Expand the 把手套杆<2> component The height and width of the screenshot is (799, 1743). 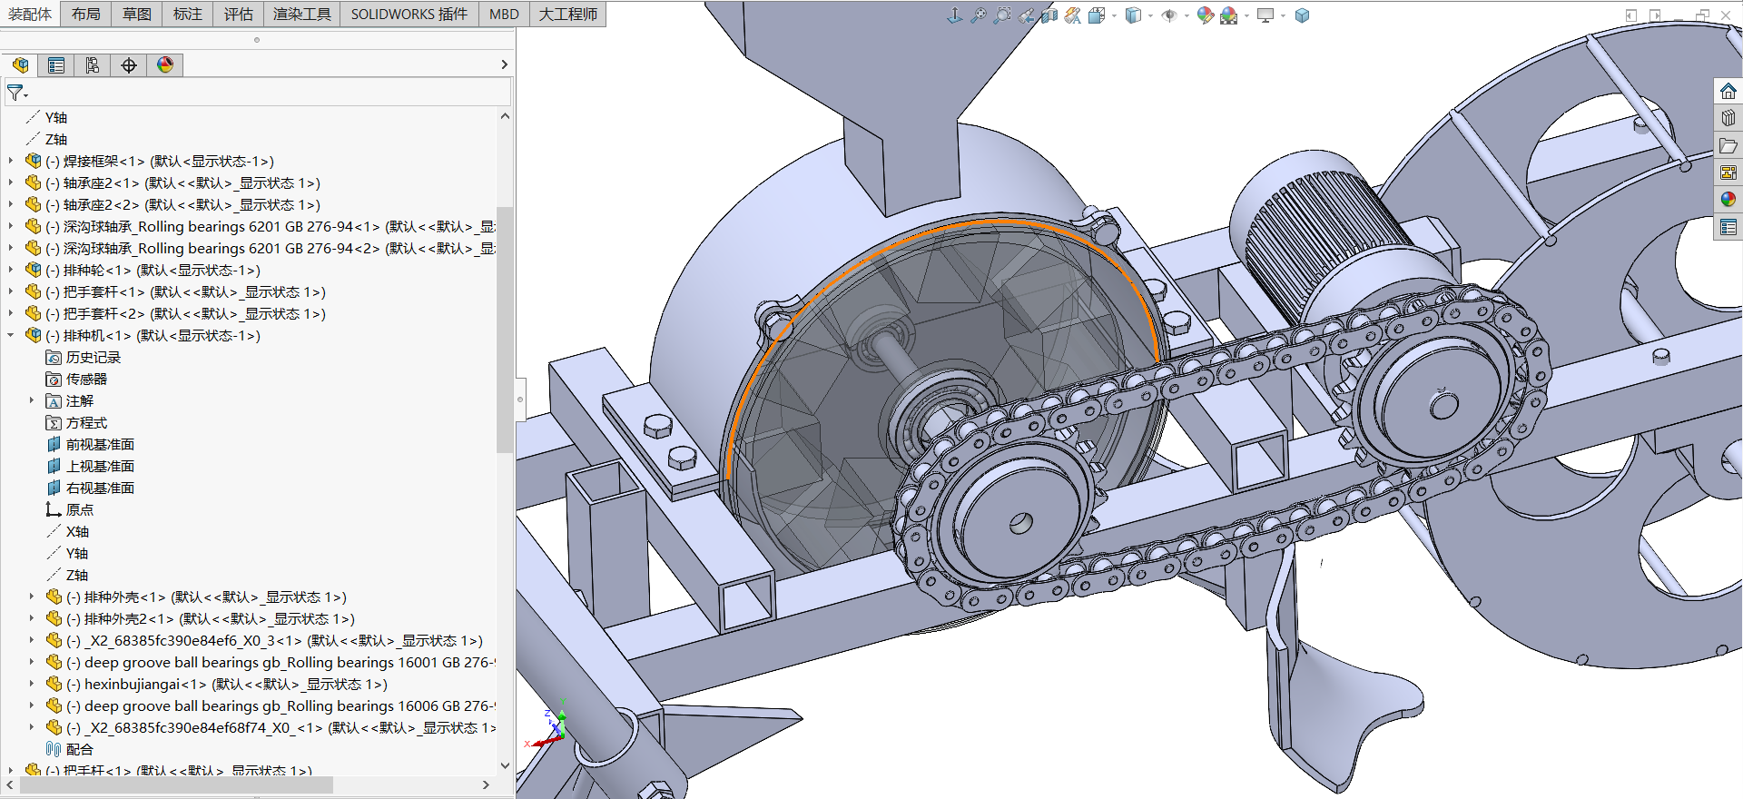pyautogui.click(x=11, y=313)
